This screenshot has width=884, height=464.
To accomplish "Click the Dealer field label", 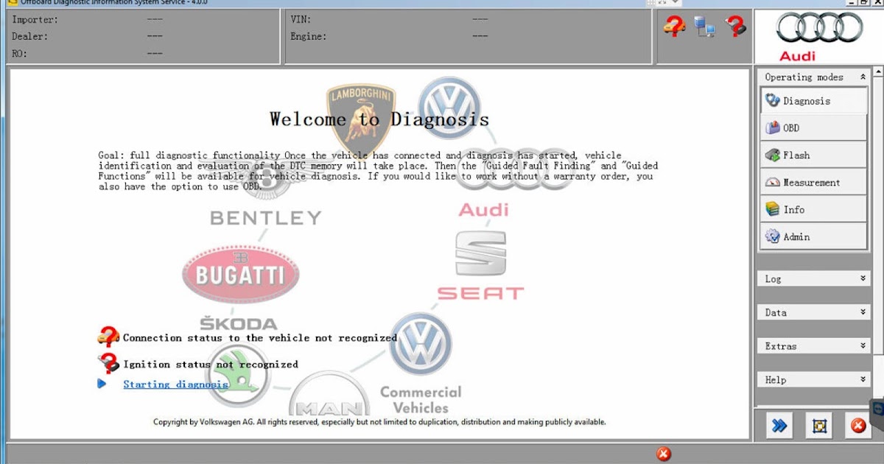I will coord(29,36).
